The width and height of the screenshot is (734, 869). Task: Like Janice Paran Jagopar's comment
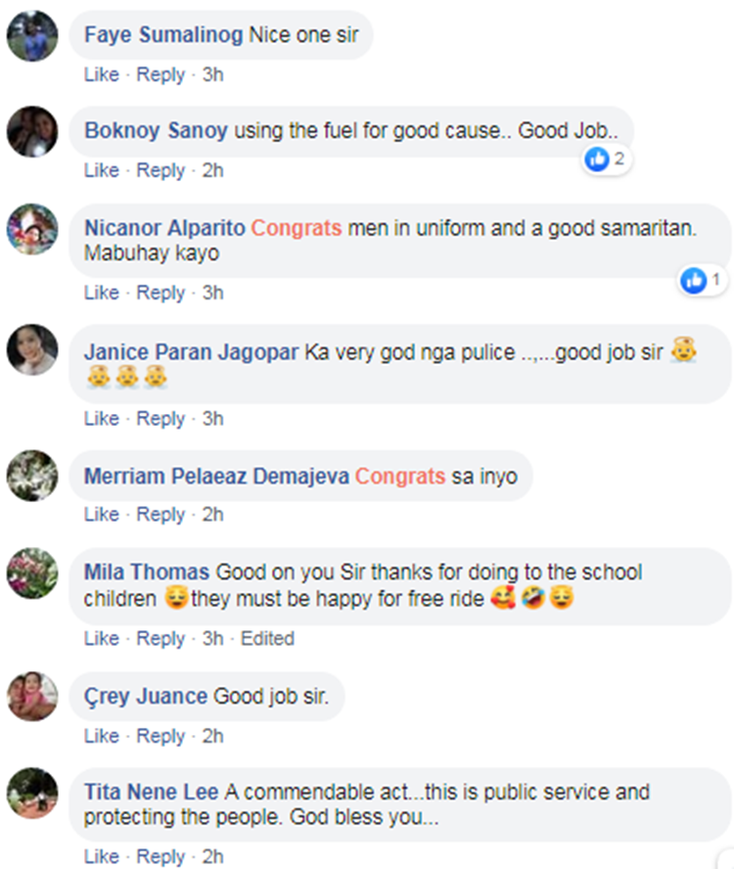coord(101,419)
